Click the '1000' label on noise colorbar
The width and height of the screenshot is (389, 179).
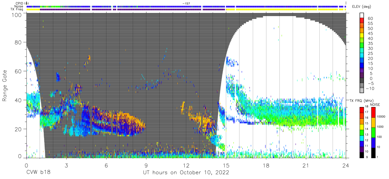click(380, 127)
